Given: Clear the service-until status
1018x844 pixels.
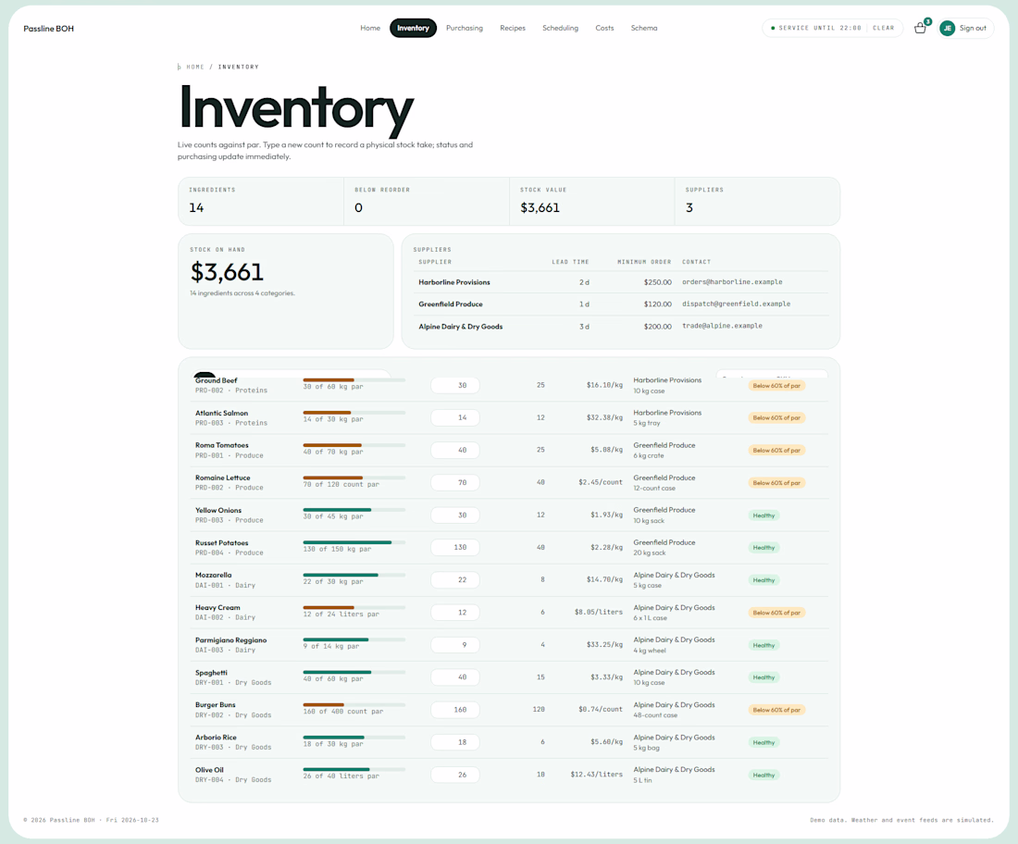Looking at the screenshot, I should (883, 28).
